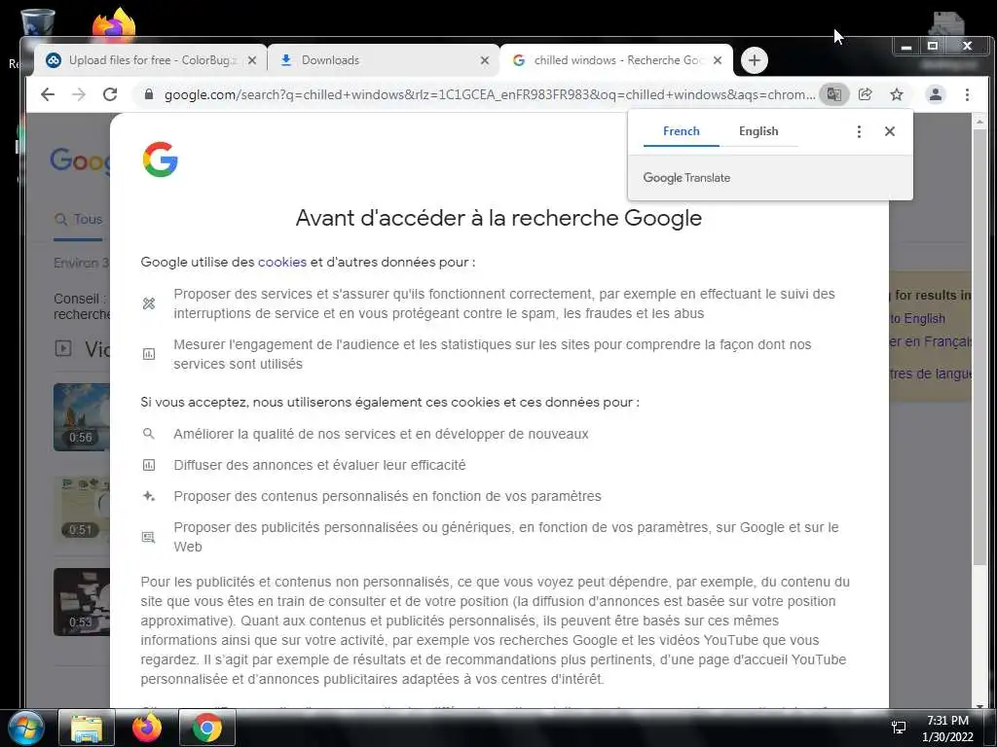Click the heading 'Avant d'accéder à la recherche Google'
Image resolution: width=997 pixels, height=747 pixels.
pyautogui.click(x=498, y=218)
